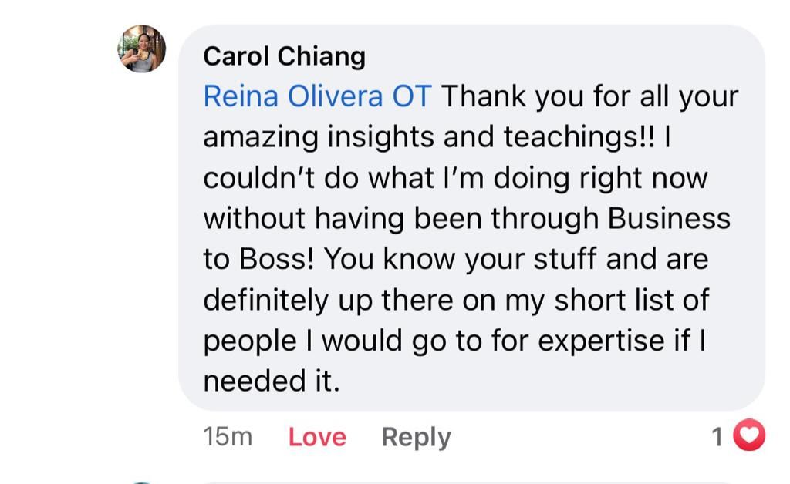Click the words "needed it." ending the comment
Image resolution: width=790 pixels, height=484 pixels.
point(272,381)
